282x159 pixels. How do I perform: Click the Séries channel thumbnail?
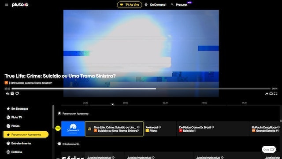click(x=73, y=155)
